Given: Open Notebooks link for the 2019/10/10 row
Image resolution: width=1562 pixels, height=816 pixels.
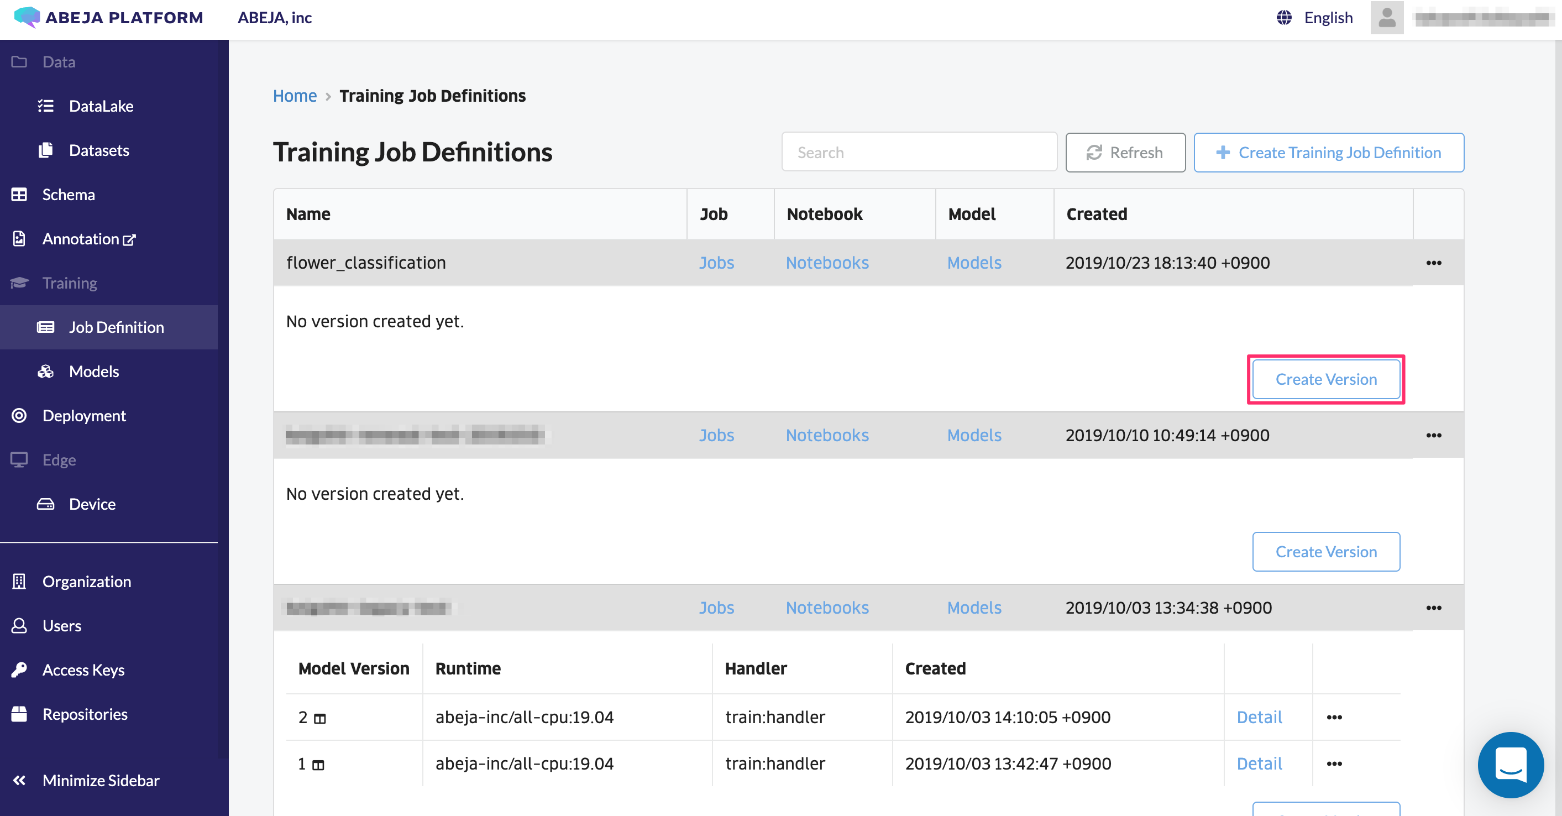Looking at the screenshot, I should click(827, 435).
